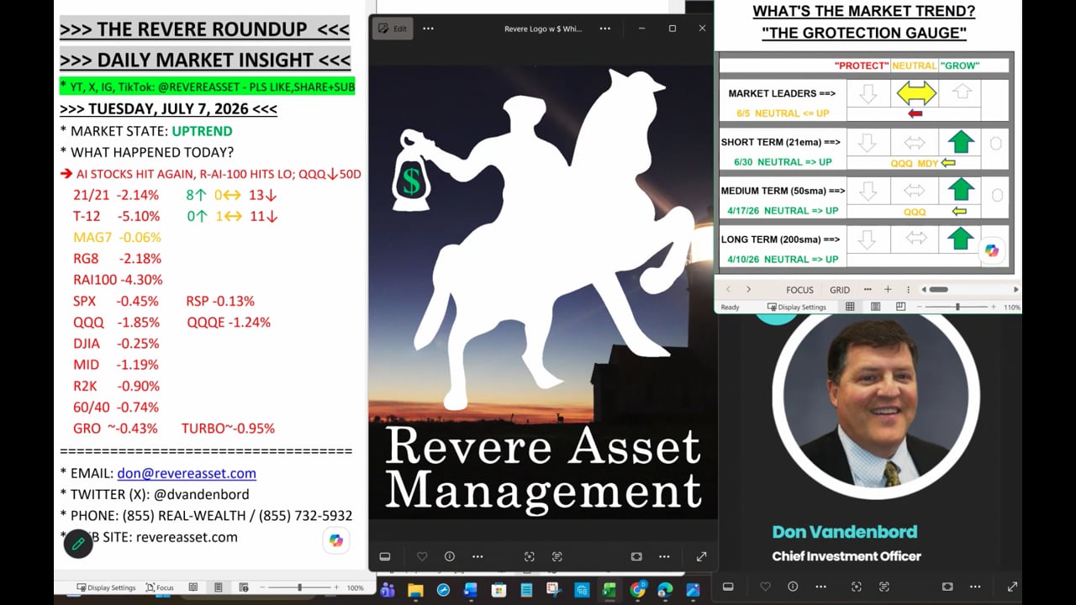
Task: Open File Explorer from the taskbar
Action: [415, 591]
